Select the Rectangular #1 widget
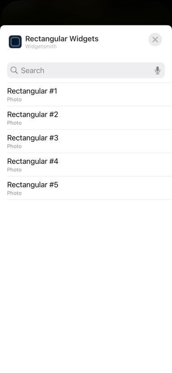The height and width of the screenshot is (373, 172). click(90, 95)
